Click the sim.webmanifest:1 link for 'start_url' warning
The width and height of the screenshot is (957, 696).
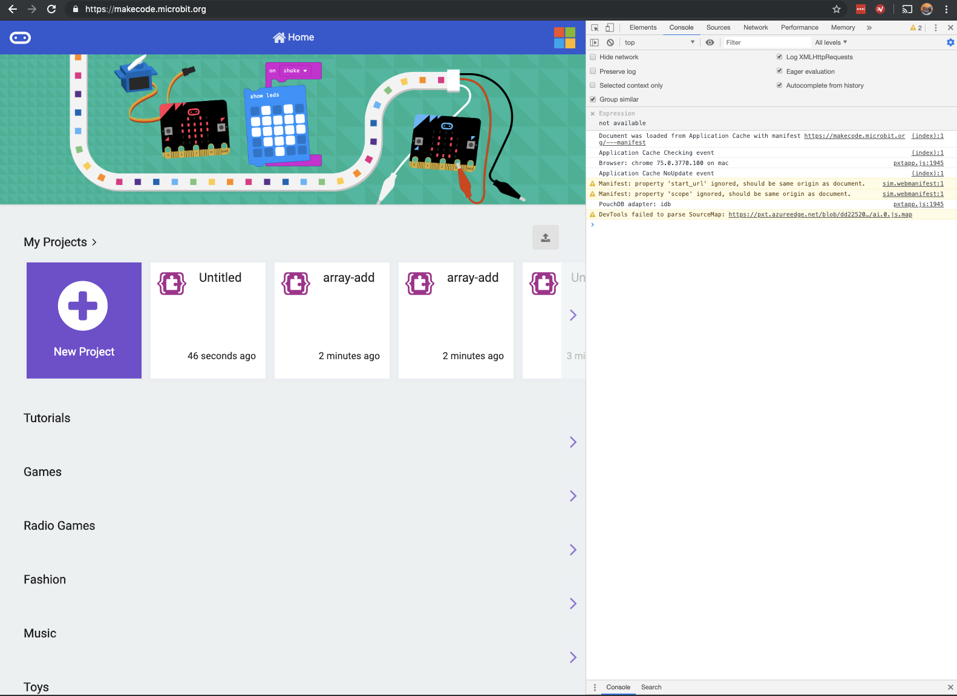[x=913, y=184]
